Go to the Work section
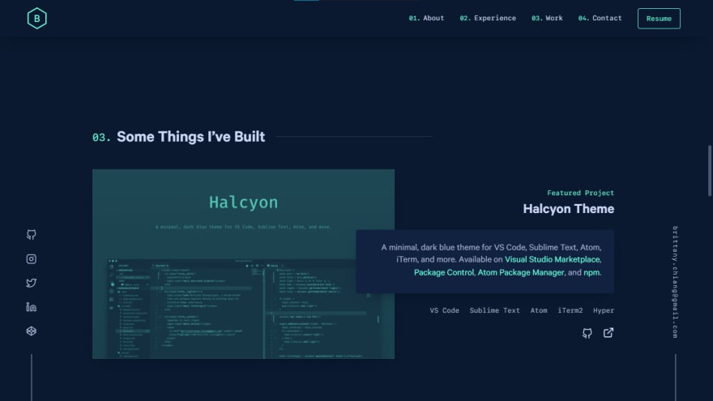 click(547, 18)
